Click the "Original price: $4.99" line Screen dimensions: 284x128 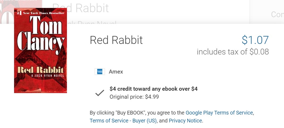[x=134, y=97]
